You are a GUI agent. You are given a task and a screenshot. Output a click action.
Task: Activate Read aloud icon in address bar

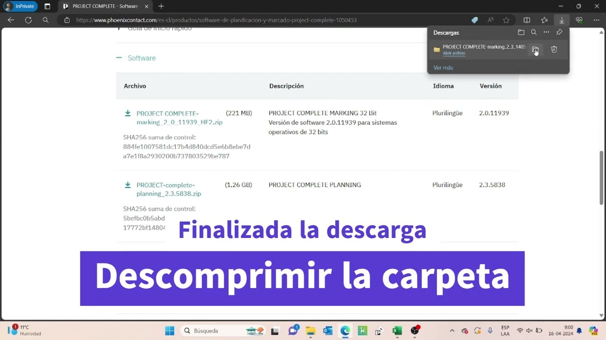point(490,20)
